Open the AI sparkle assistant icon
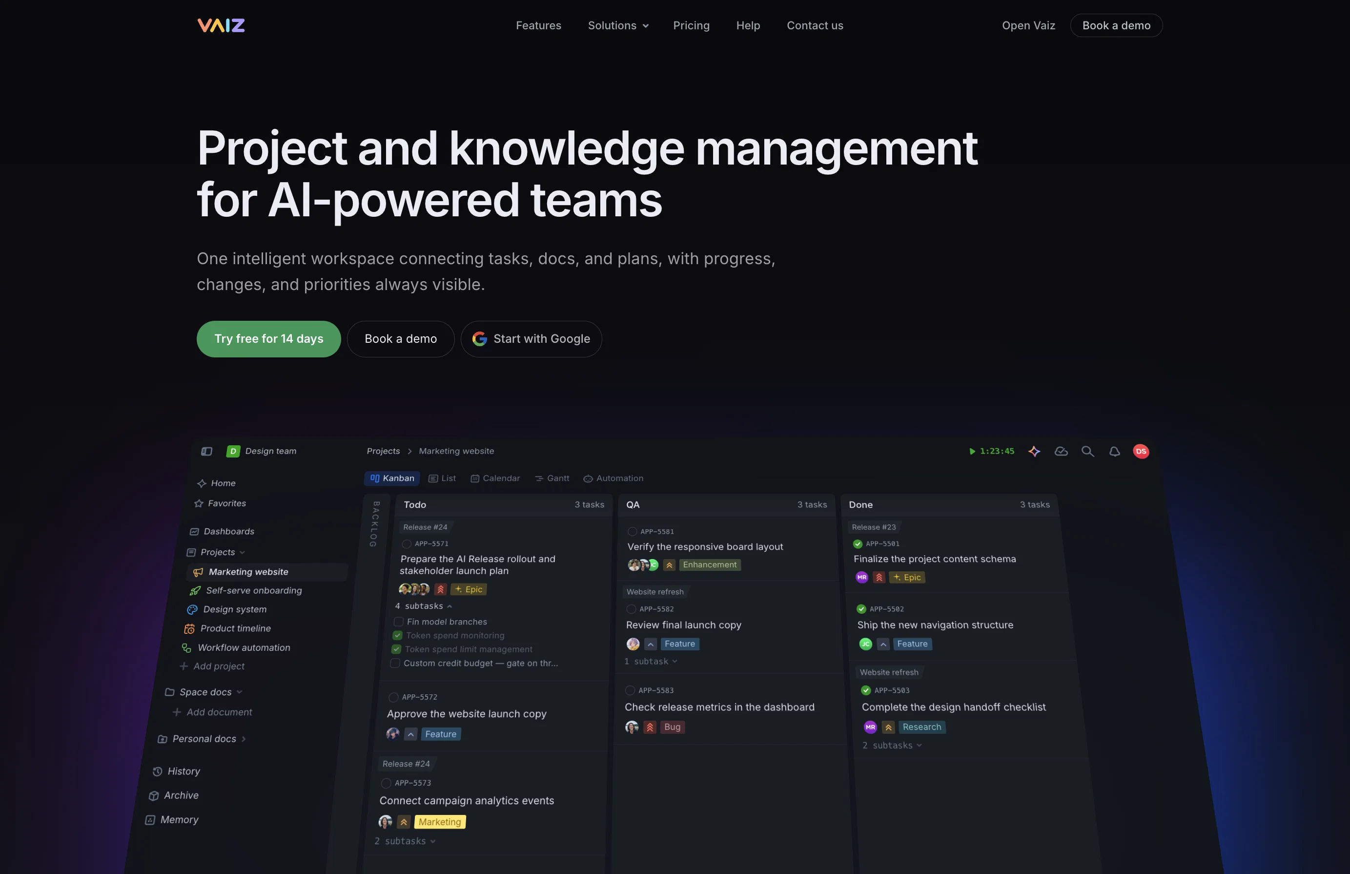Viewport: 1350px width, 874px height. click(x=1034, y=451)
